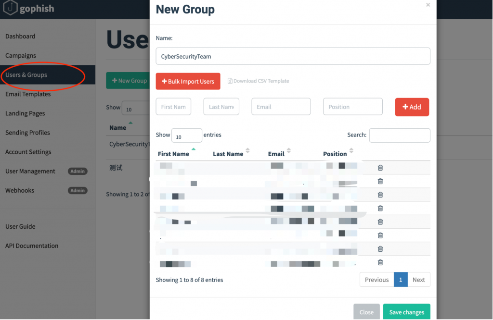Click Save changes button
493x320 pixels.
click(x=406, y=312)
